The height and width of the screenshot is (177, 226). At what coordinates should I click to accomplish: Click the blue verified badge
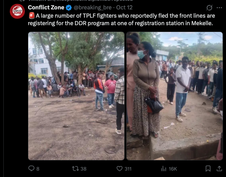point(69,8)
